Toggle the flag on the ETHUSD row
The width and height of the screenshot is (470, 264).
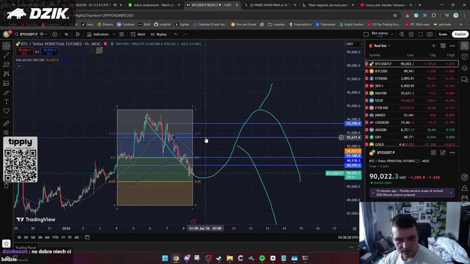368,78
